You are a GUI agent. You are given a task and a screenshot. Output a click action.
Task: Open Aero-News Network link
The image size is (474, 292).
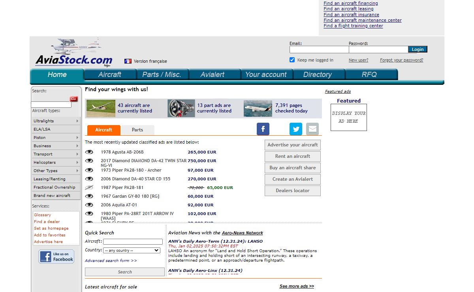(242, 233)
